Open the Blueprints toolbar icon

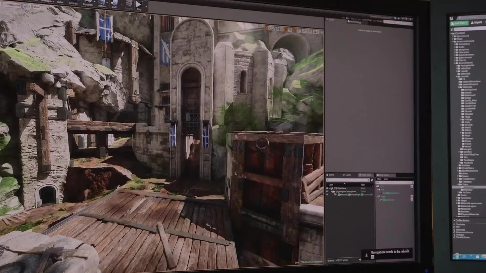[x=88, y=3]
